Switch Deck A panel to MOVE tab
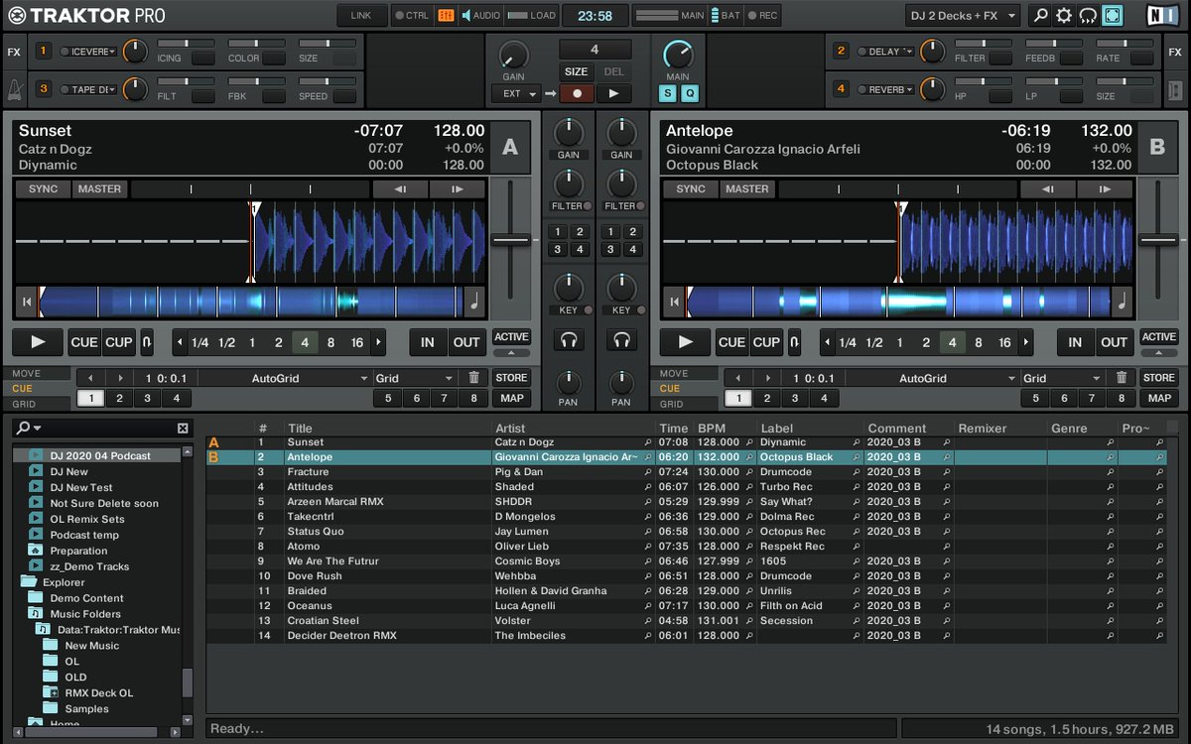1191x744 pixels. (36, 373)
